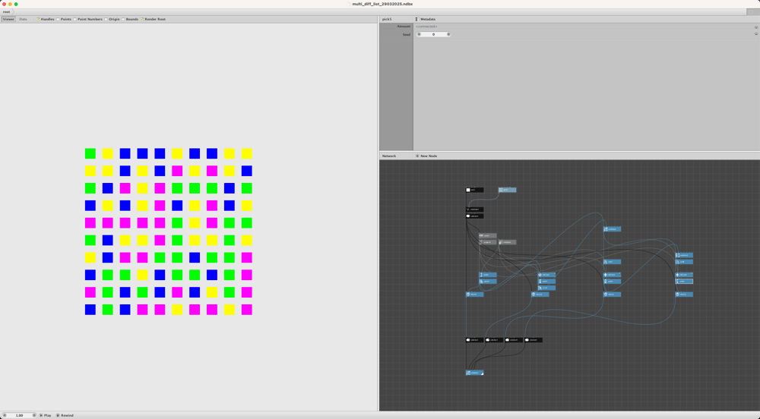The width and height of the screenshot is (760, 419).
Task: Click the Seed value field
Action: pos(434,34)
